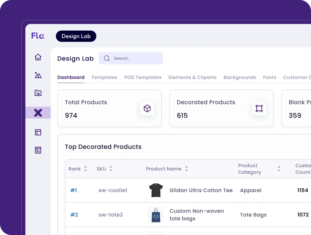Click the Design Lab pill button
The image size is (311, 235).
76,36
